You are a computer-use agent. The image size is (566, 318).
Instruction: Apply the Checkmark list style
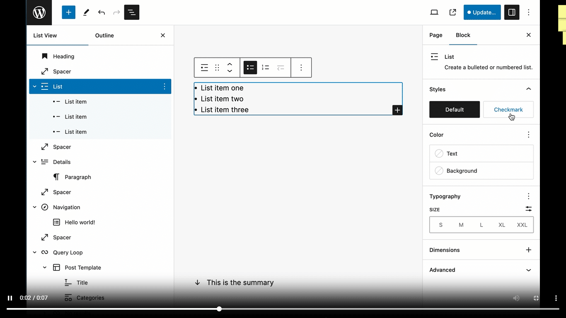508,110
